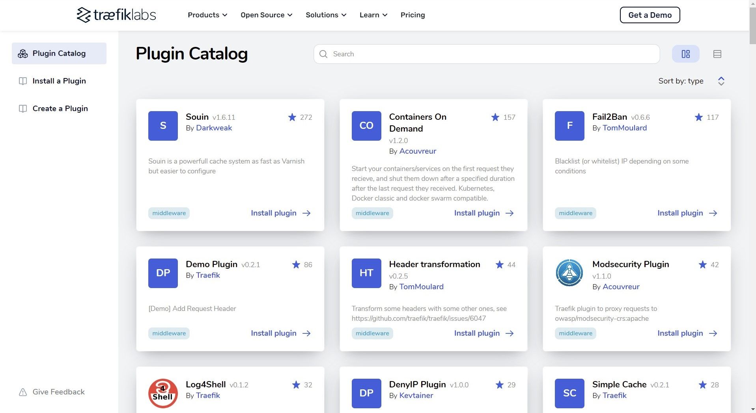Open TomMoulard link on Fail2Ban card

(x=625, y=128)
